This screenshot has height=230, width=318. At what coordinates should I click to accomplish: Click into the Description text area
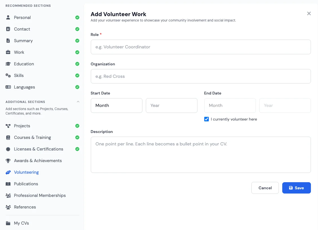coord(201,155)
